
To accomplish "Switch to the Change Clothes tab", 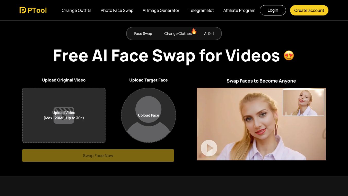I will 178,34.
